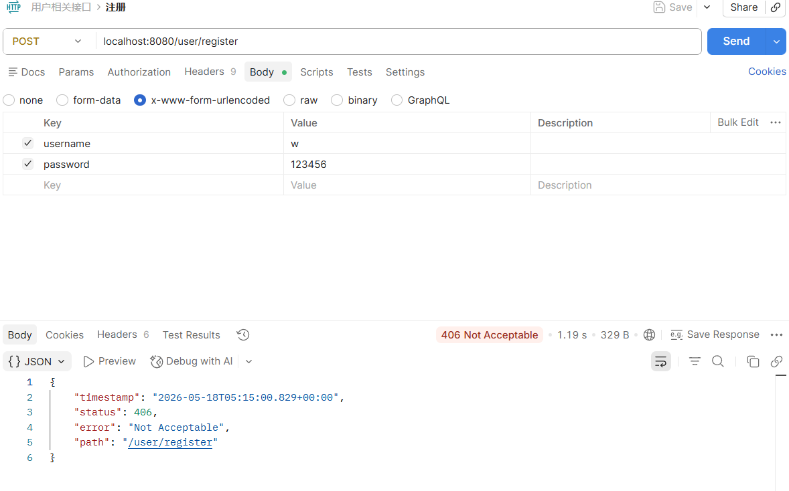
Task: Switch to the Params tab
Action: pyautogui.click(x=76, y=72)
